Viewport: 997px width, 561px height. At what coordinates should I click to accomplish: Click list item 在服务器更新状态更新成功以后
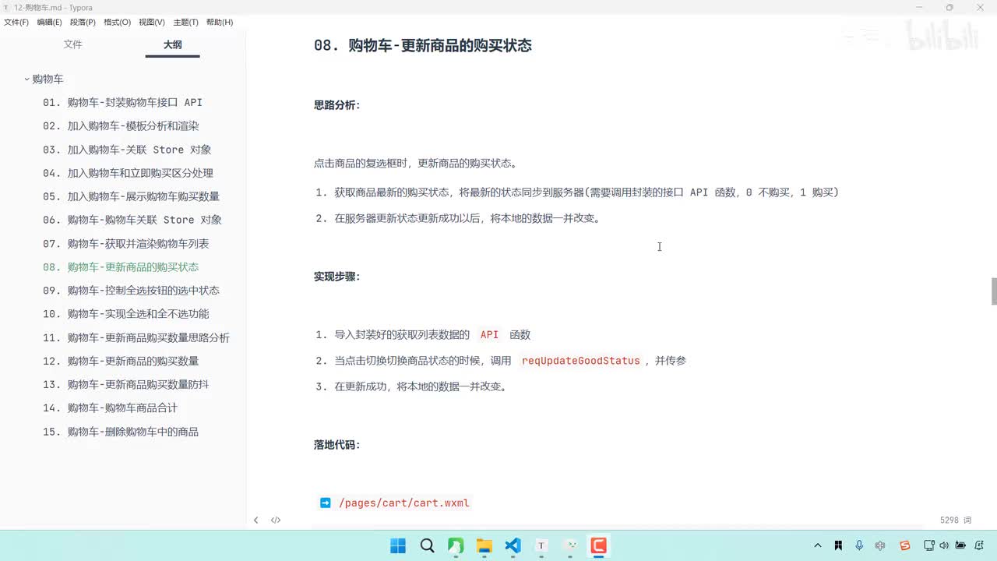pyautogui.click(x=467, y=218)
